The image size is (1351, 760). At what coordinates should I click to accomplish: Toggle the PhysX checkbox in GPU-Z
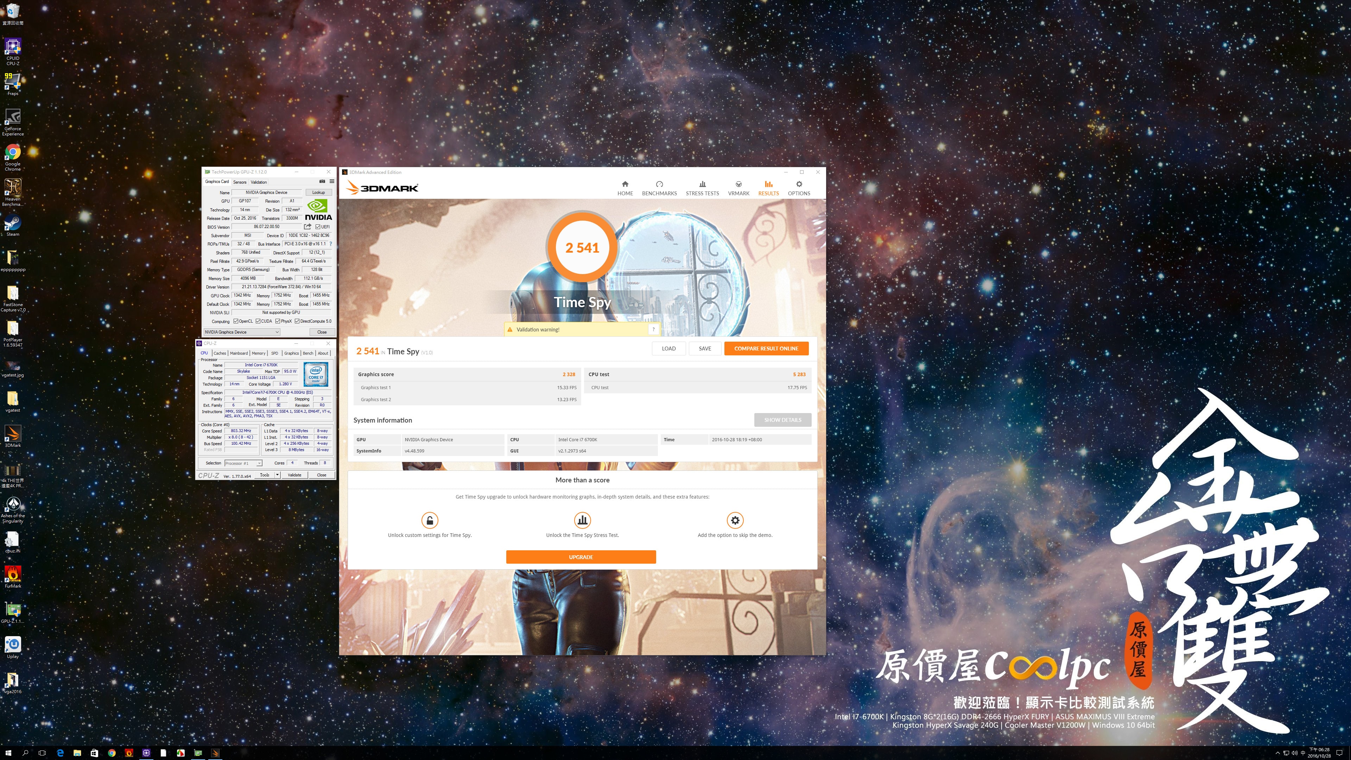tap(278, 321)
